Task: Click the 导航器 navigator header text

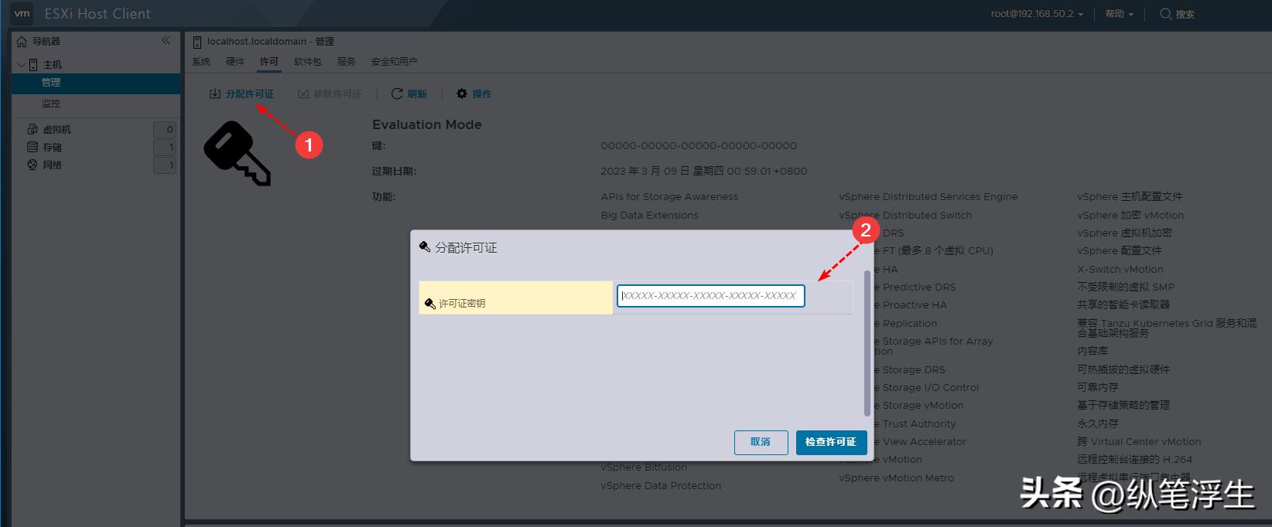Action: pyautogui.click(x=46, y=42)
